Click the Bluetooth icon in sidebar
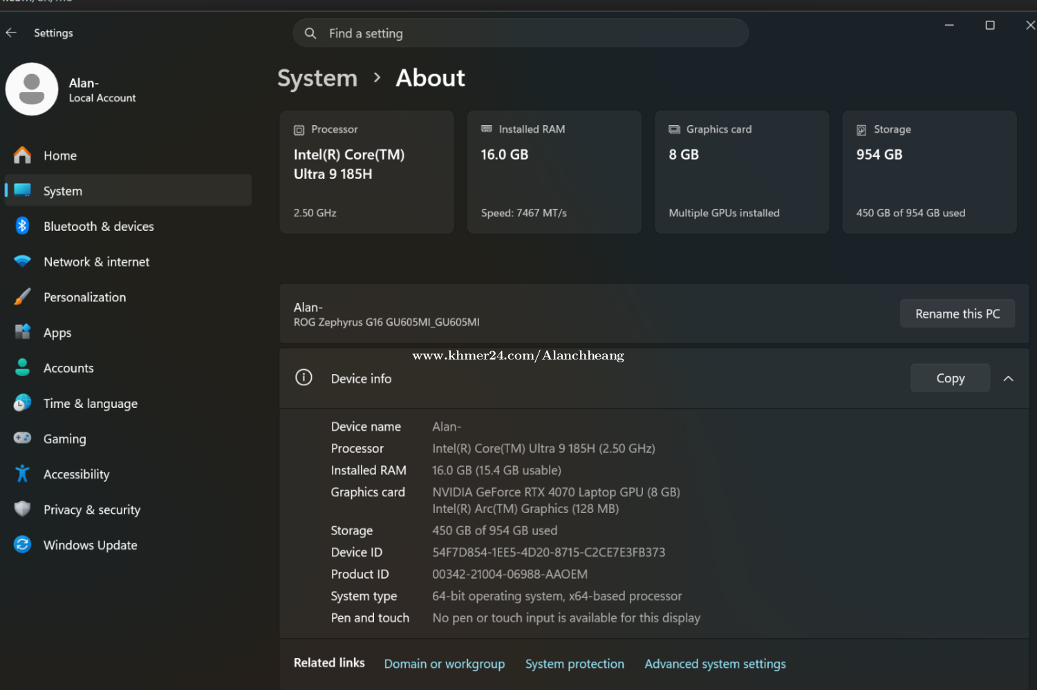The width and height of the screenshot is (1037, 690). coord(22,225)
